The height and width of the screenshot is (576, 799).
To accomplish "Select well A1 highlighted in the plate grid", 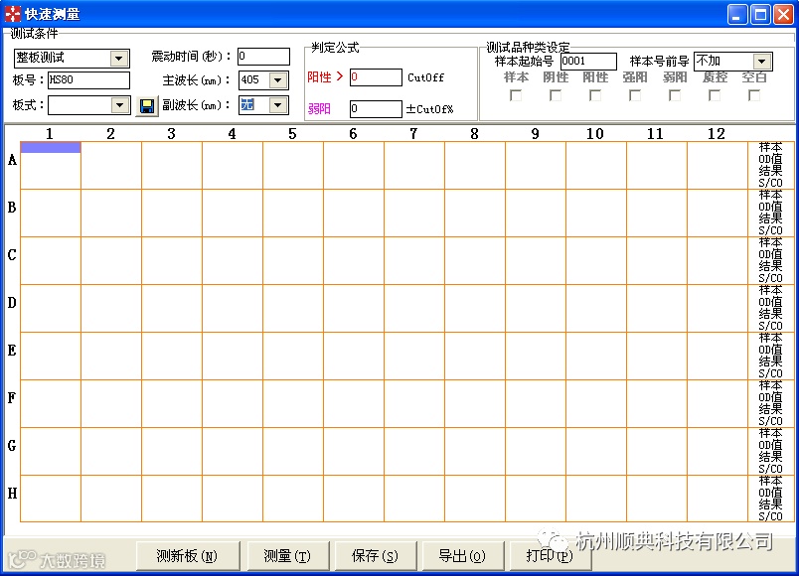I will tap(51, 166).
